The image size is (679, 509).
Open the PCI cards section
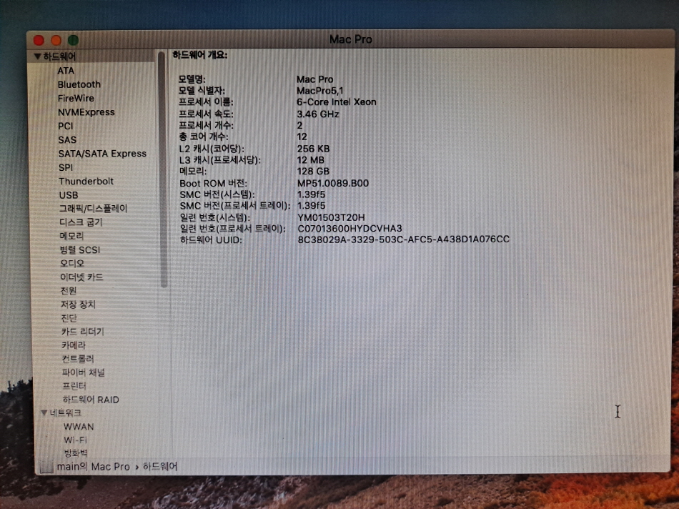pyautogui.click(x=66, y=126)
